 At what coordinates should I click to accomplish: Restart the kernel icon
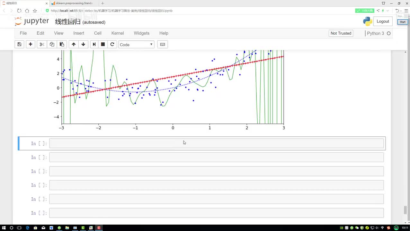[112, 44]
